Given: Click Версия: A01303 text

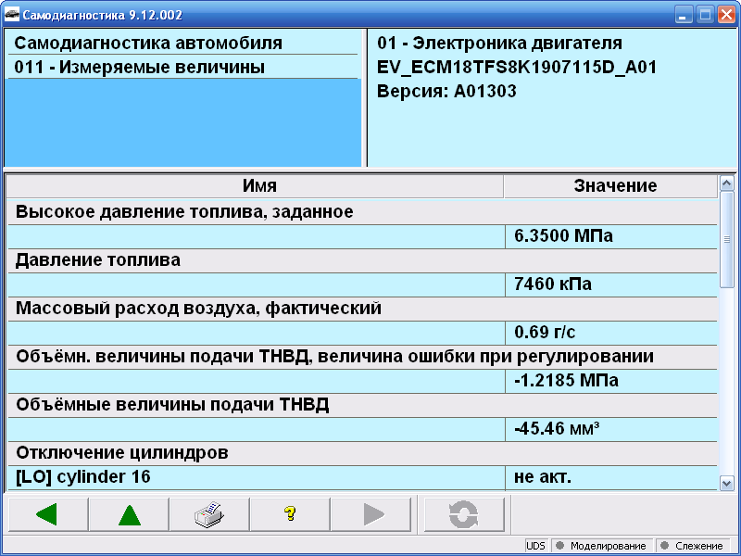Looking at the screenshot, I should click(x=446, y=91).
